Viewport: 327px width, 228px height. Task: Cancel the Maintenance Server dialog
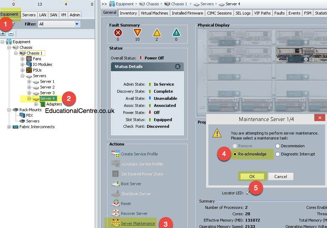(281, 176)
